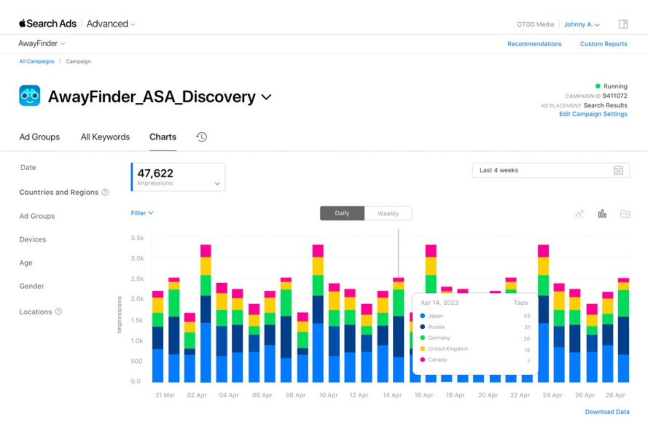Screen dimensions: 648x432
Task: Click the Running status indicator
Action: click(x=611, y=86)
